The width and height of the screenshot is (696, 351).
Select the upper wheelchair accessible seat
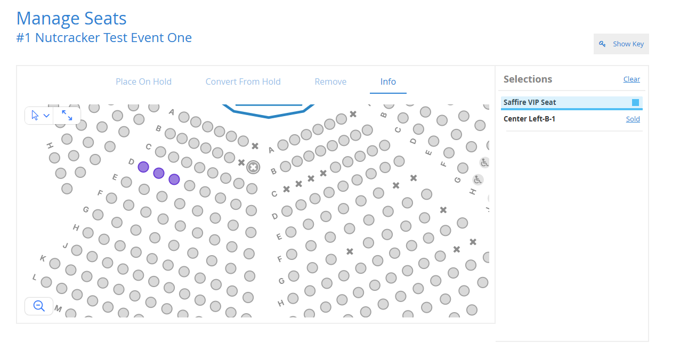point(484,162)
